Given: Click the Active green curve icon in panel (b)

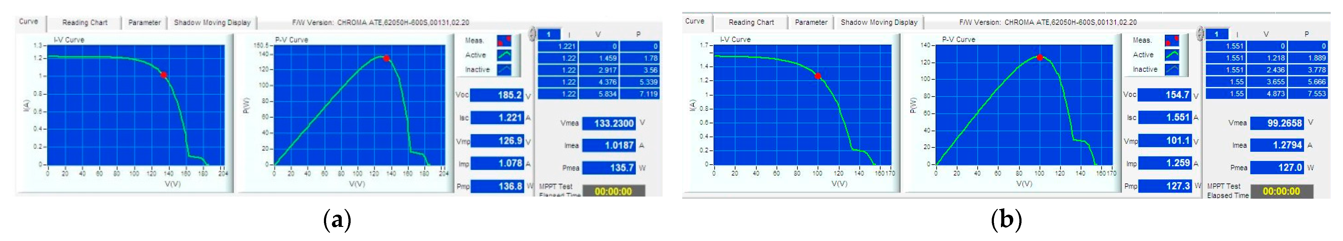Looking at the screenshot, I should coord(1171,55).
